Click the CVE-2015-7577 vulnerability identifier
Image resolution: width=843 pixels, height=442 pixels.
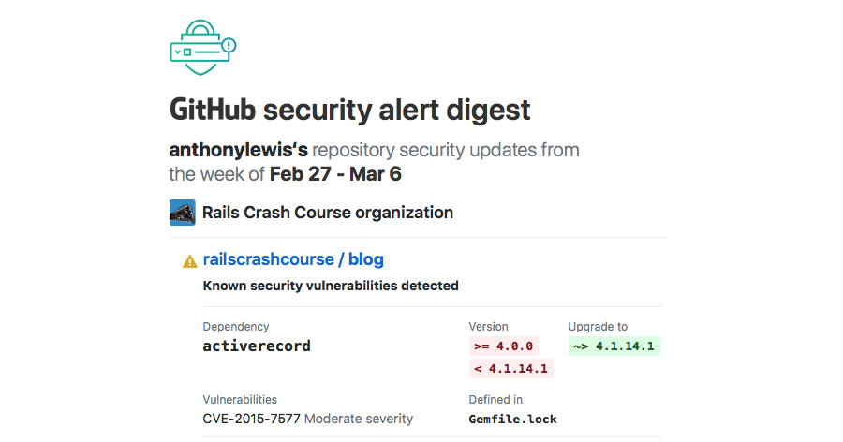(251, 419)
